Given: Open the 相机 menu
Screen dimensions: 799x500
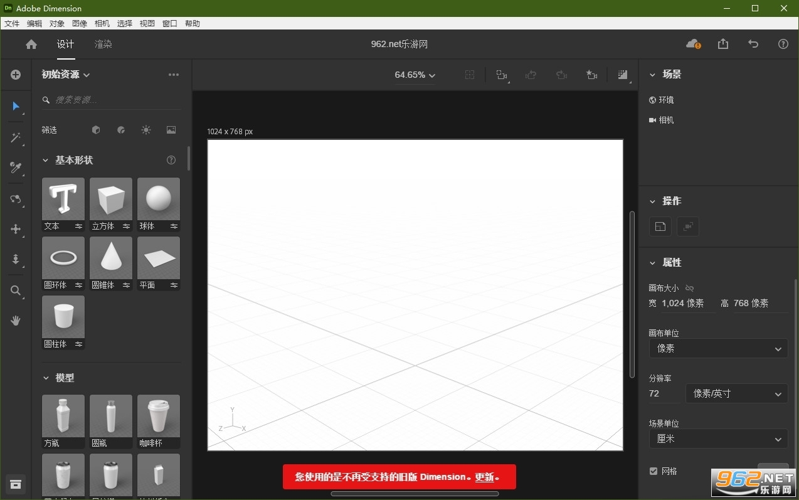Looking at the screenshot, I should point(102,23).
